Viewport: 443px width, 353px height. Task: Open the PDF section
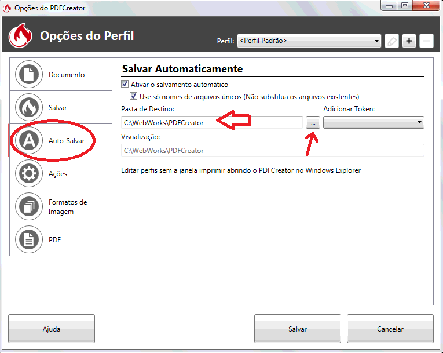[x=61, y=239]
